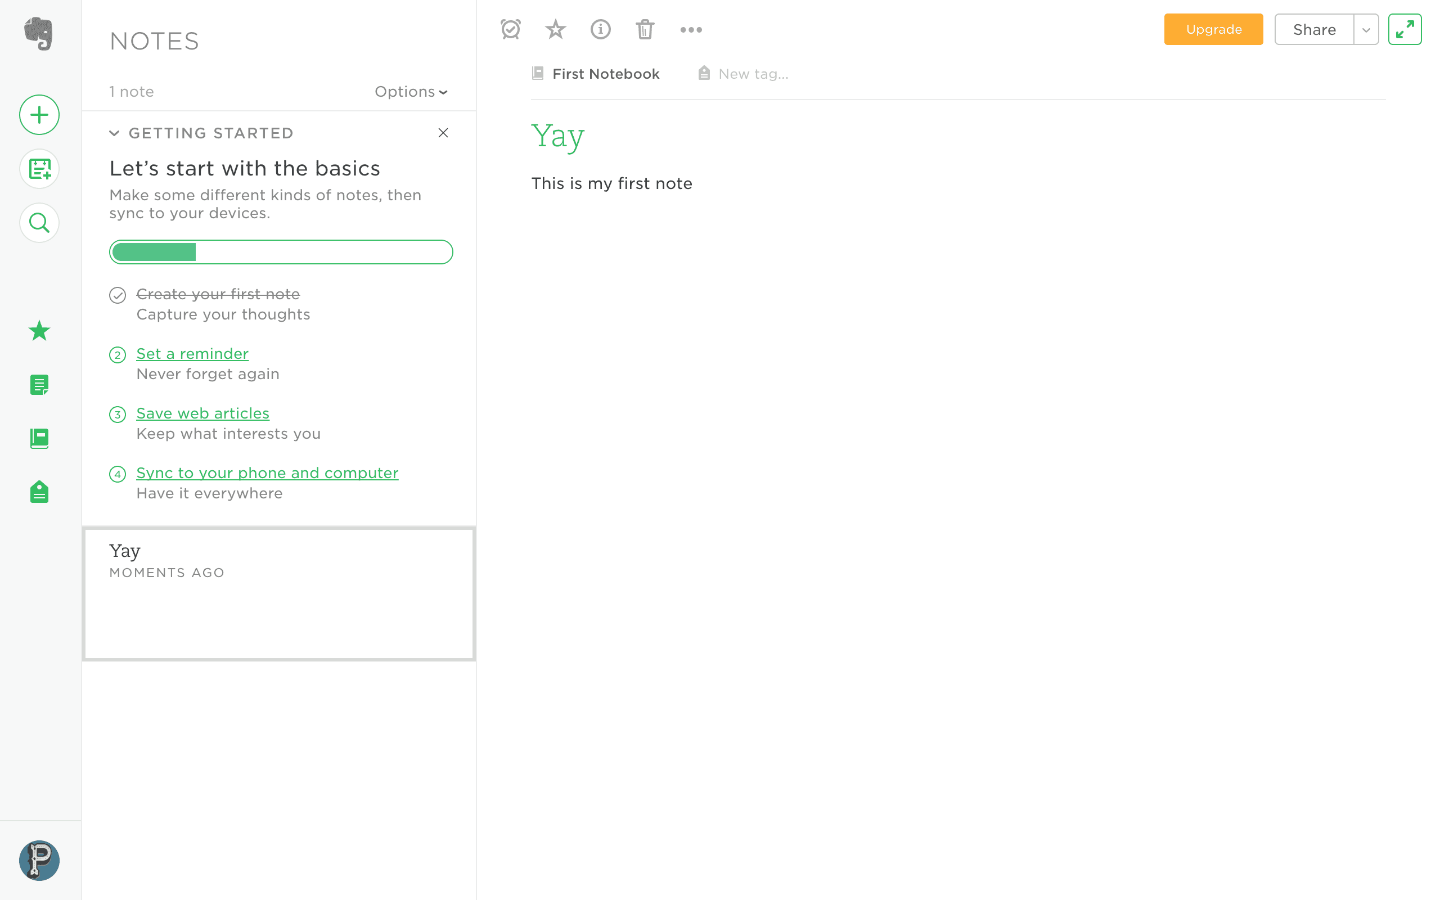
Task: Open the three-dots more actions menu
Action: coord(691,29)
